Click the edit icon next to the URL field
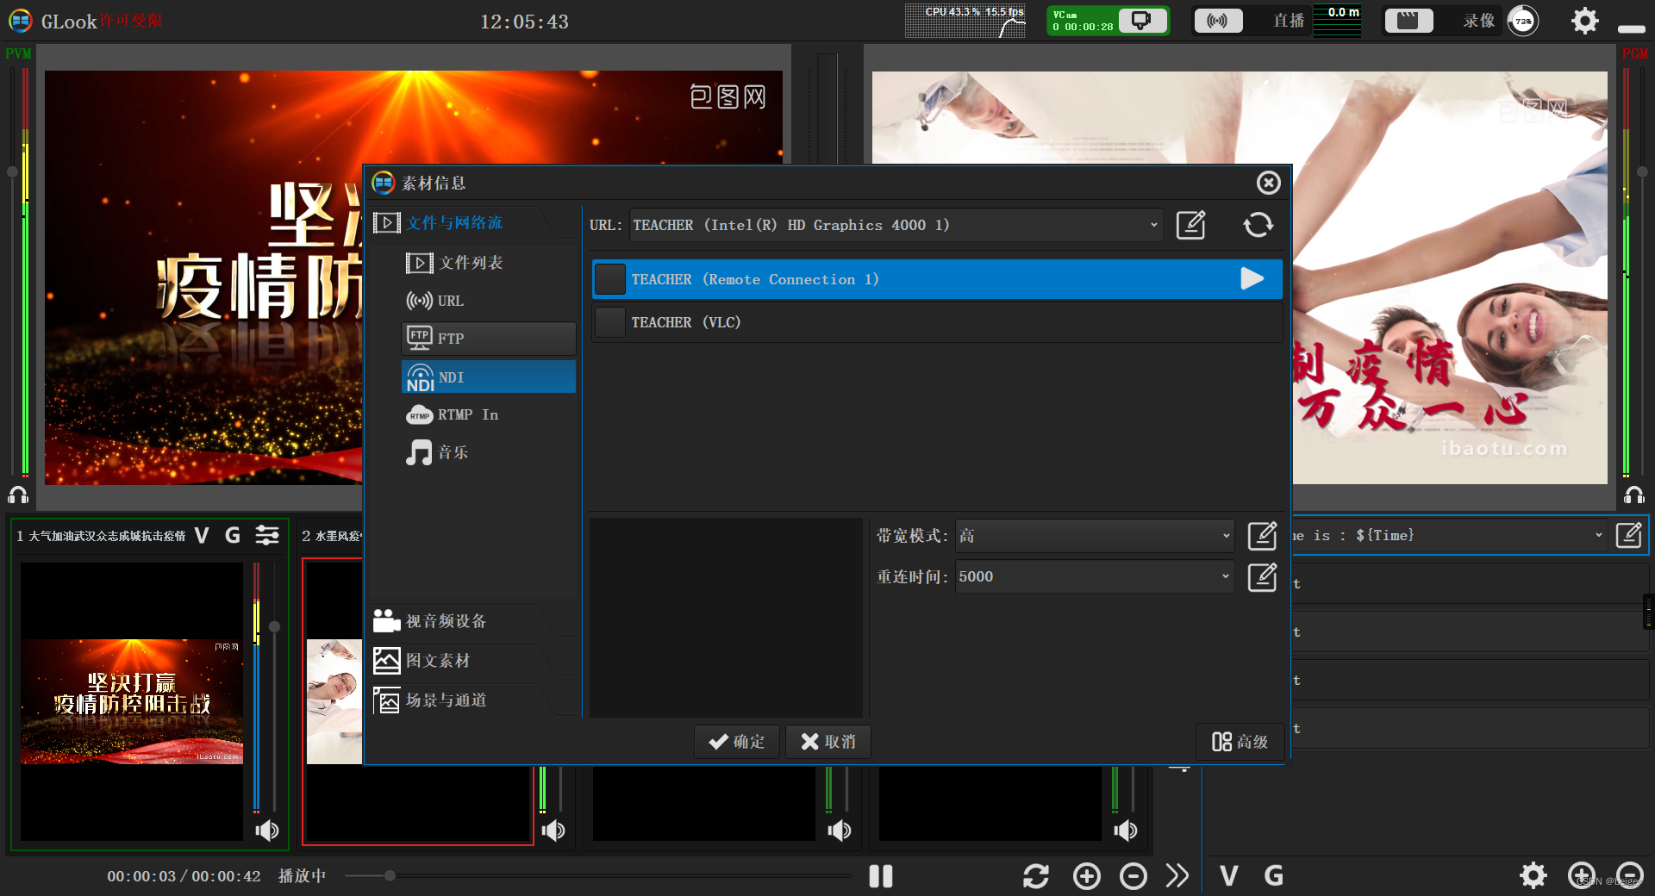This screenshot has height=896, width=1655. (x=1190, y=225)
